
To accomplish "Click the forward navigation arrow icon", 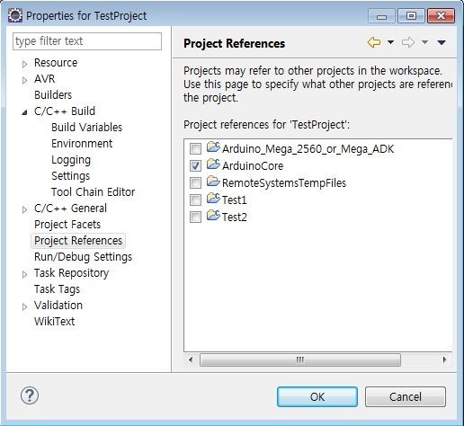I will [408, 42].
